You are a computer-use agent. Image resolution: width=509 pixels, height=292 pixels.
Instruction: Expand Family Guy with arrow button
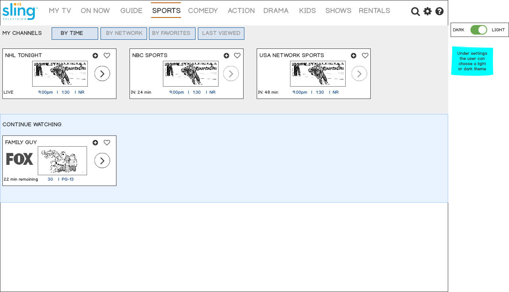[x=102, y=161]
